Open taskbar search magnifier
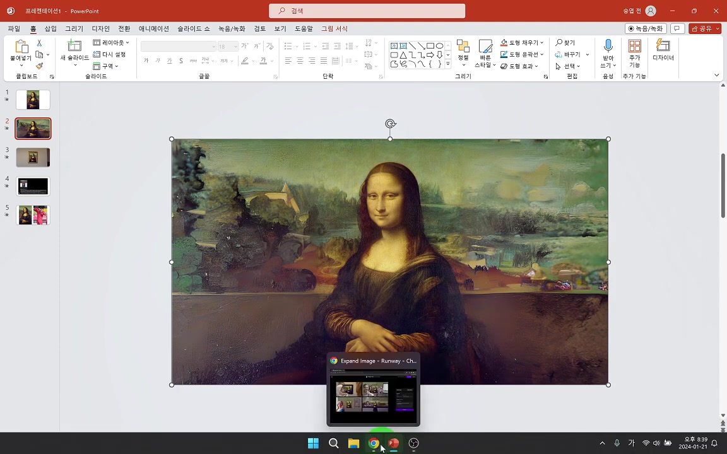 (x=333, y=443)
